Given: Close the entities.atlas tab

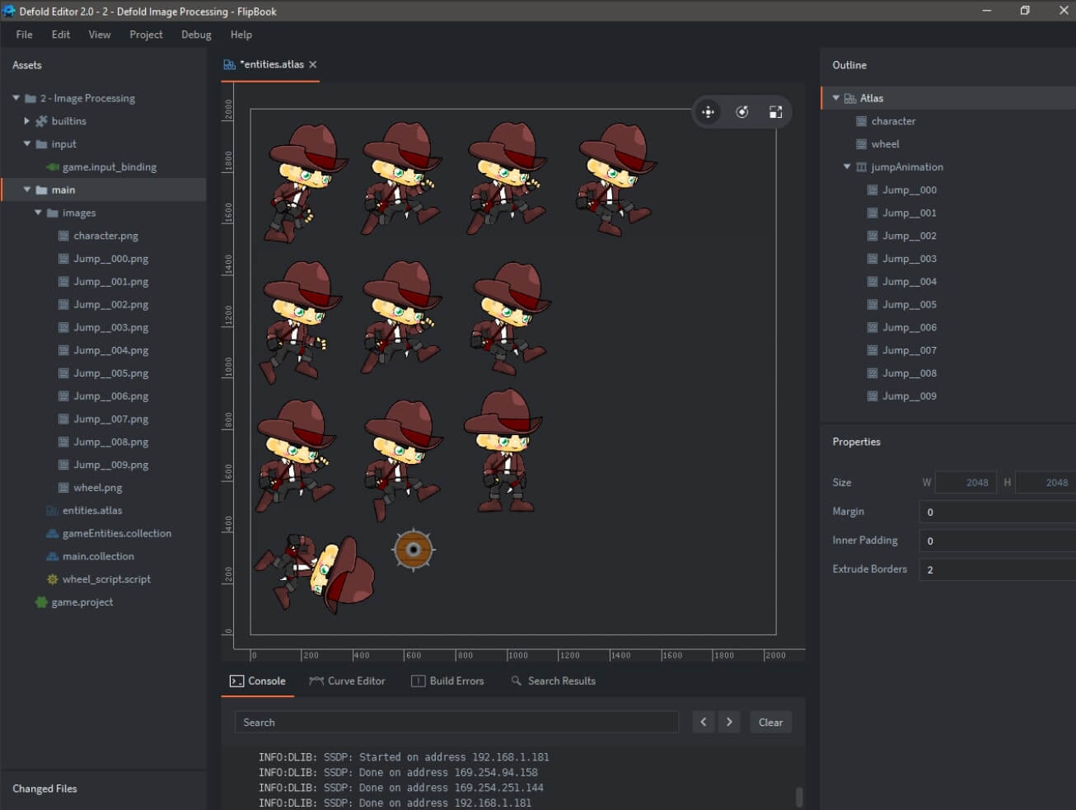Looking at the screenshot, I should click(313, 64).
